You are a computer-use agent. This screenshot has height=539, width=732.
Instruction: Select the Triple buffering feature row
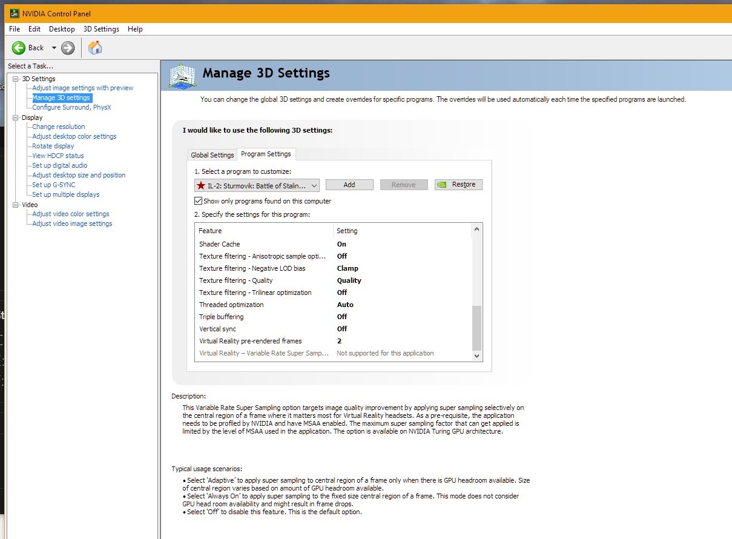point(332,317)
